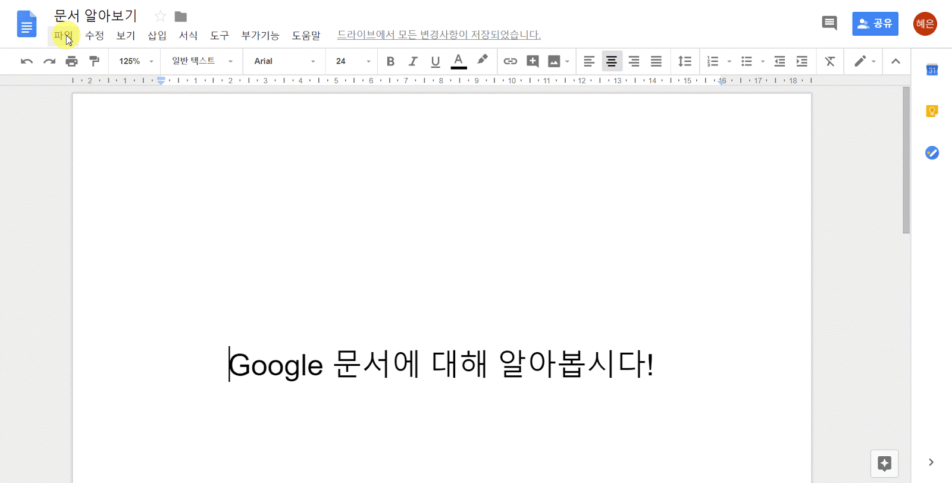Click the right indent marker on the ruler
Image resolution: width=952 pixels, height=483 pixels.
tap(722, 82)
